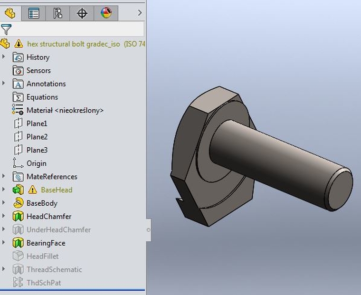Show more manager tabs with right arrow

tap(140, 13)
